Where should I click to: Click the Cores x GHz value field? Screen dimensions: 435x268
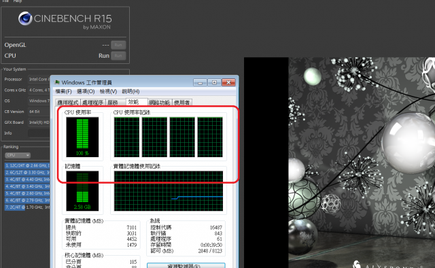pos(39,90)
